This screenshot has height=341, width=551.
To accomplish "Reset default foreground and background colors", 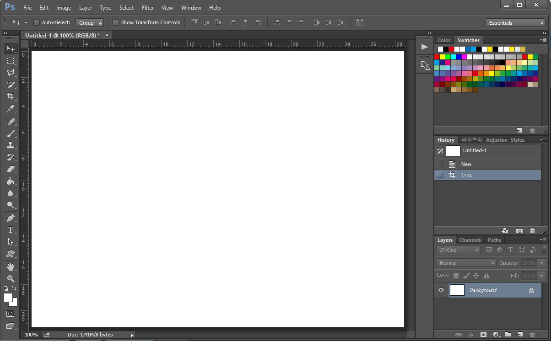I will point(6,288).
